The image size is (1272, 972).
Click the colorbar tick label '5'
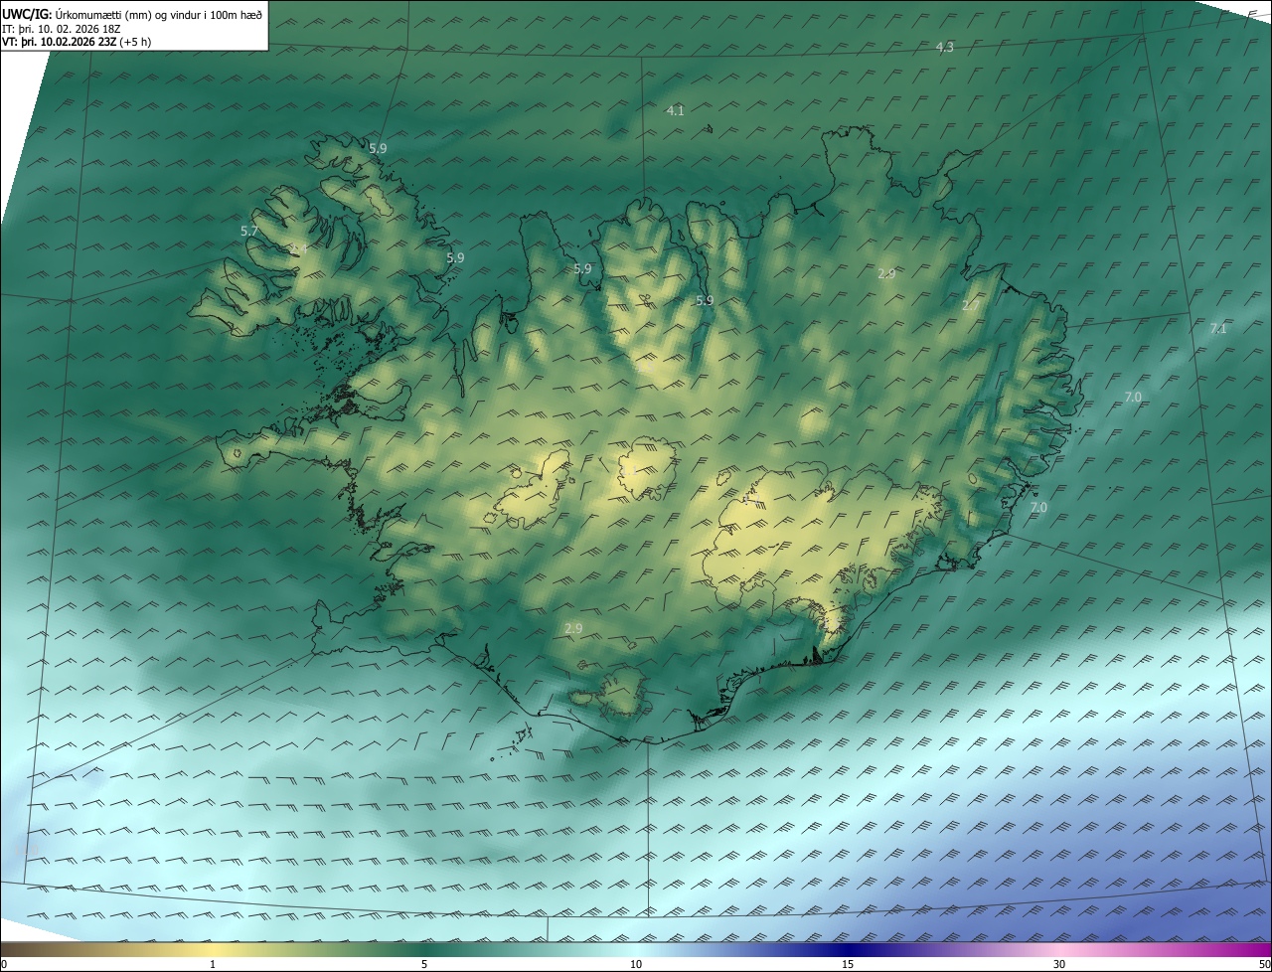click(424, 964)
